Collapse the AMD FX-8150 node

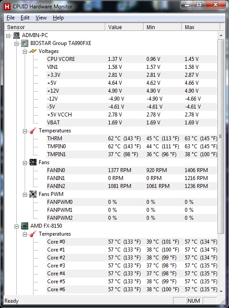(x=16, y=226)
